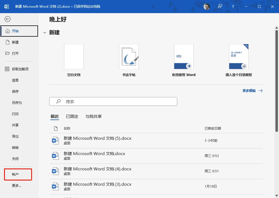
Task: Click into the 搜索 input field
Action: click(x=113, y=101)
